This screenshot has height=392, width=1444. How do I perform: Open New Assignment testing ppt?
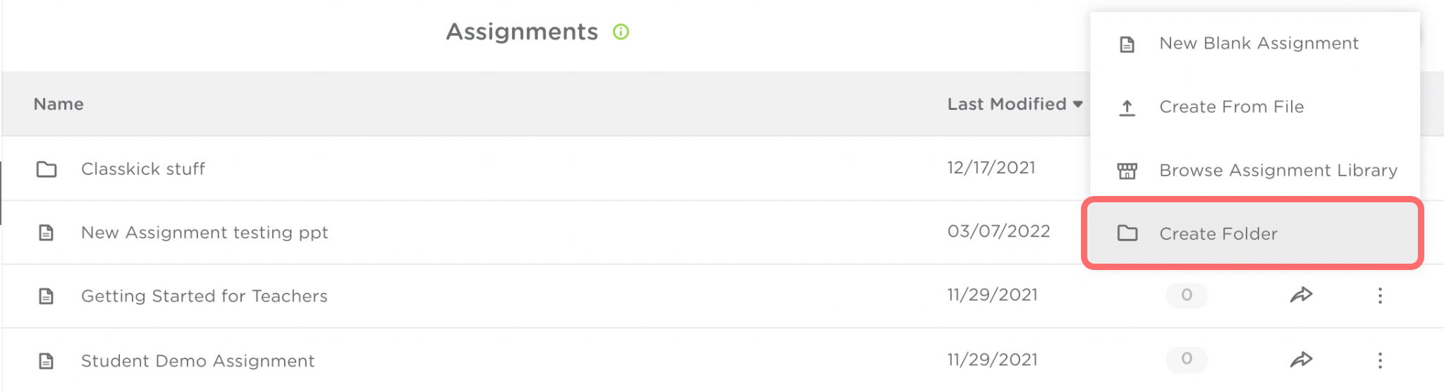coord(204,233)
